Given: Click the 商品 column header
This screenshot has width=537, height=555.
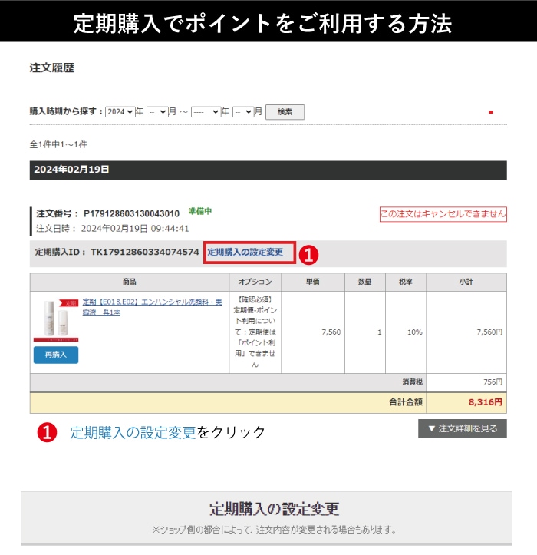Looking at the screenshot, I should [129, 282].
